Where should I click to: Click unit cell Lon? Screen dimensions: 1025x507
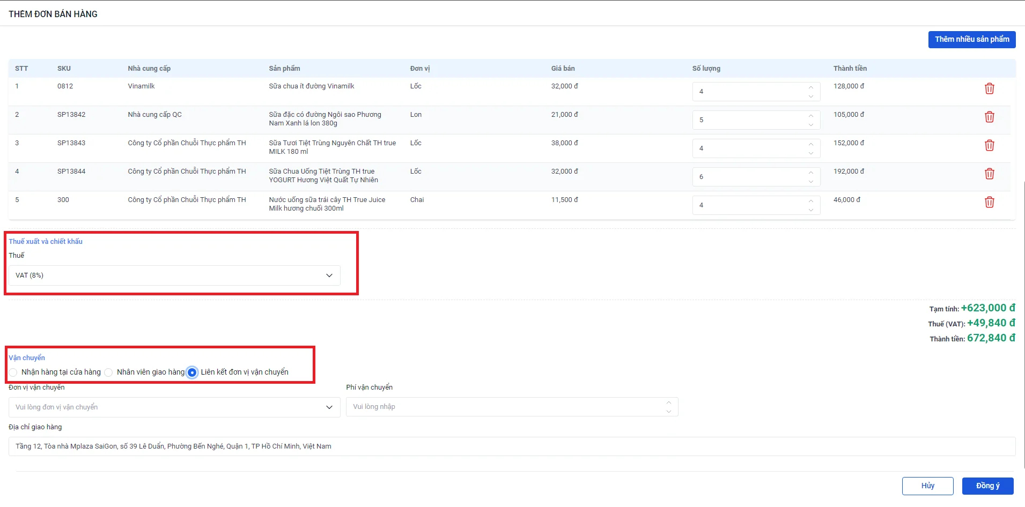pyautogui.click(x=416, y=115)
